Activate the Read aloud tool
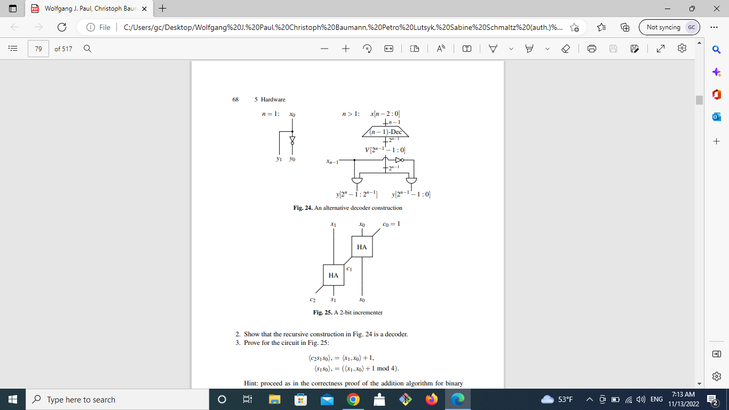Image resolution: width=729 pixels, height=410 pixels. point(440,48)
